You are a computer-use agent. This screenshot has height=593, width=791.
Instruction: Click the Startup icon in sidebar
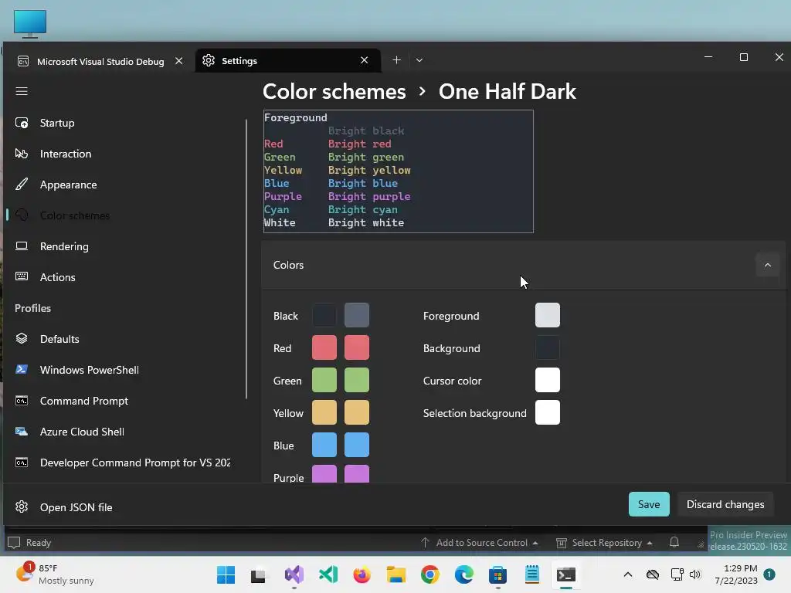click(x=21, y=123)
